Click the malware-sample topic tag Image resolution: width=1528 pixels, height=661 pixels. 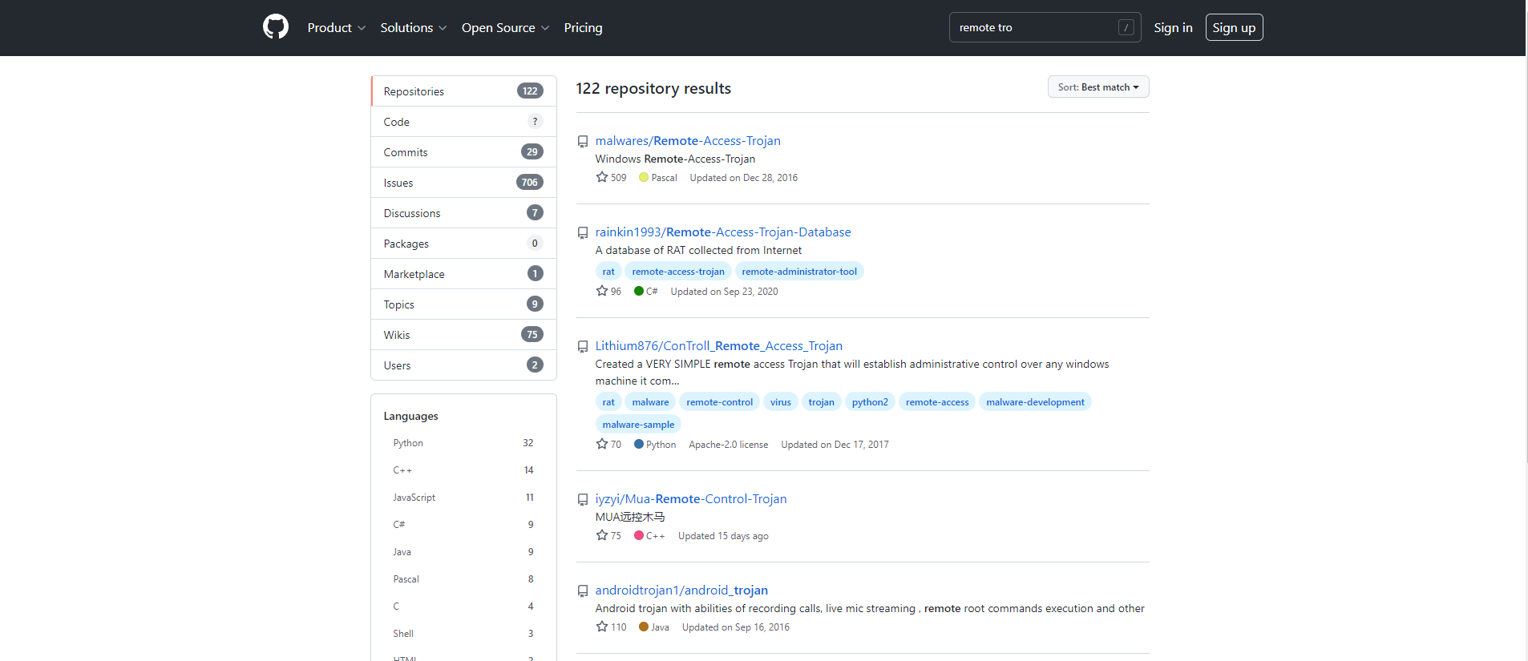tap(638, 425)
